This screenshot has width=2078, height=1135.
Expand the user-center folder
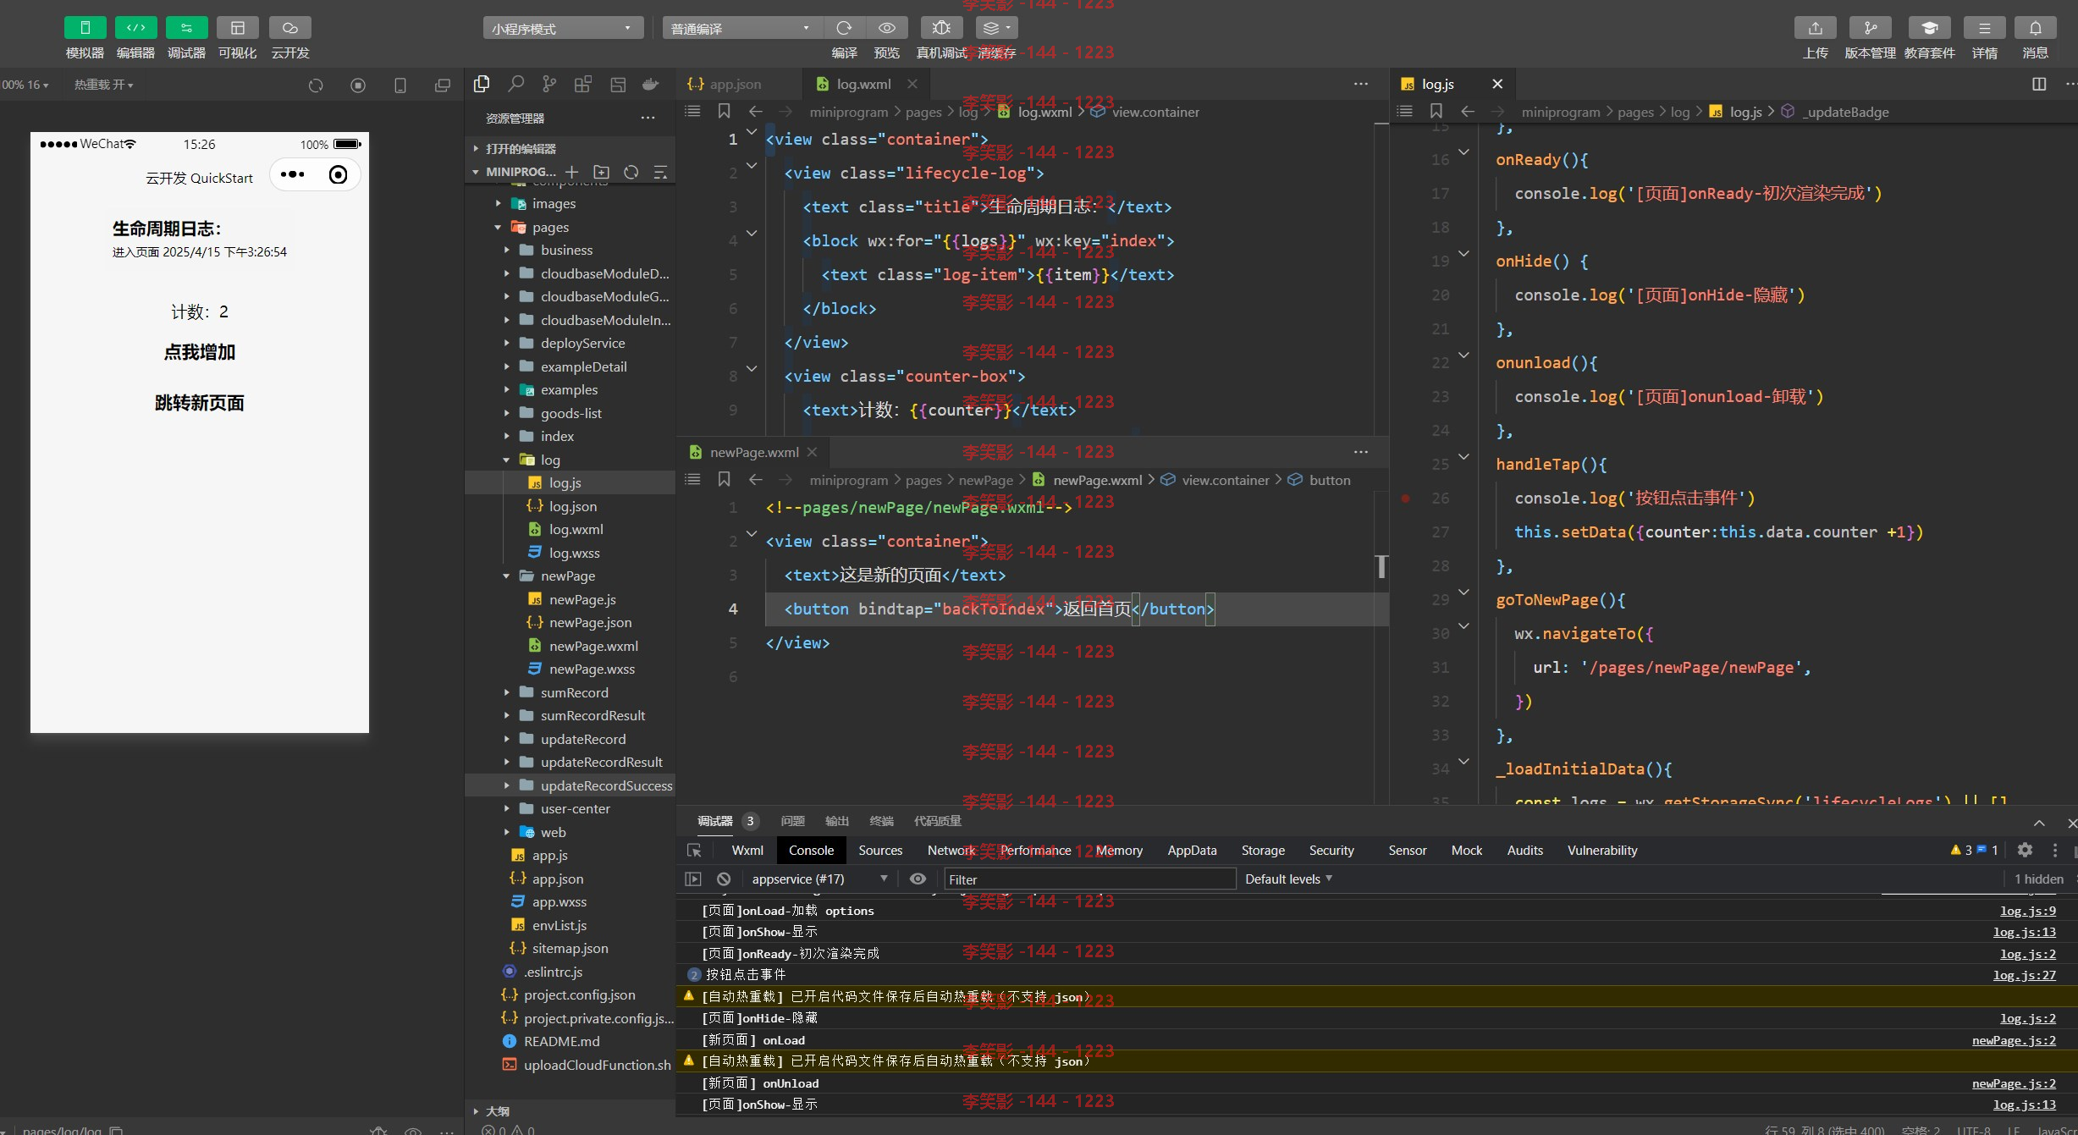(x=506, y=809)
